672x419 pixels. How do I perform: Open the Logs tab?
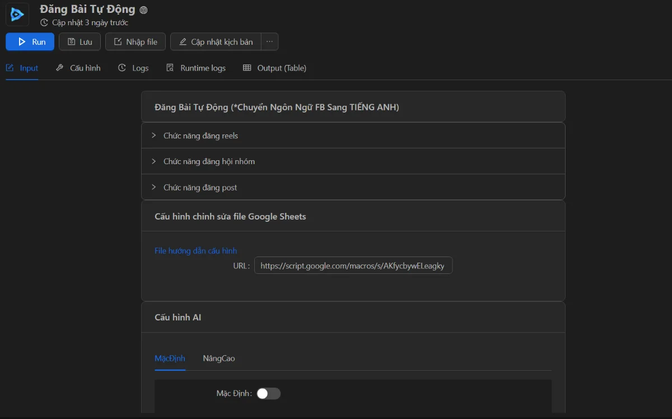(133, 68)
